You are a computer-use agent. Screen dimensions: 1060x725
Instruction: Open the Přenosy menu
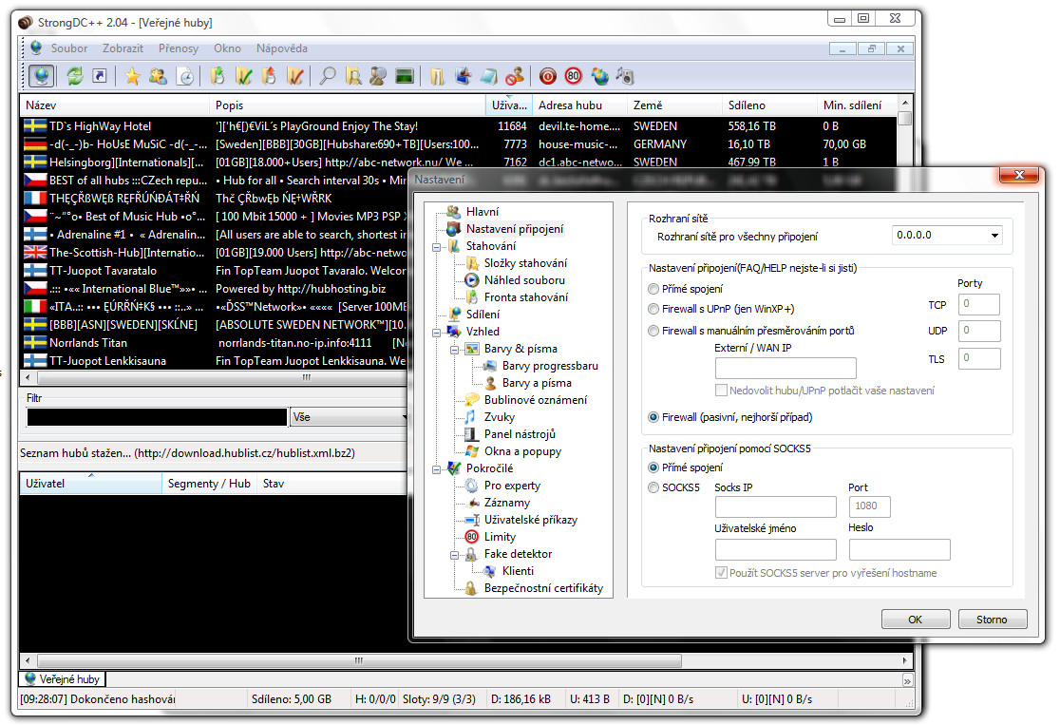click(179, 48)
